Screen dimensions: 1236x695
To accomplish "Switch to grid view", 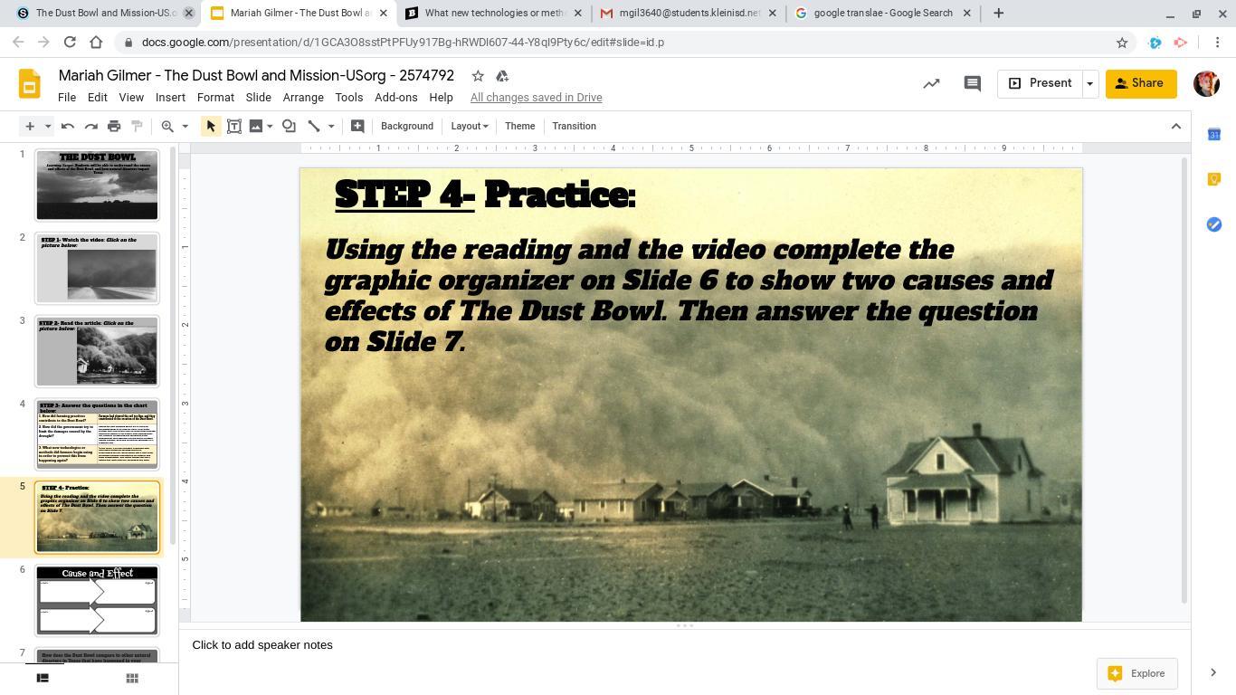I will point(132,678).
